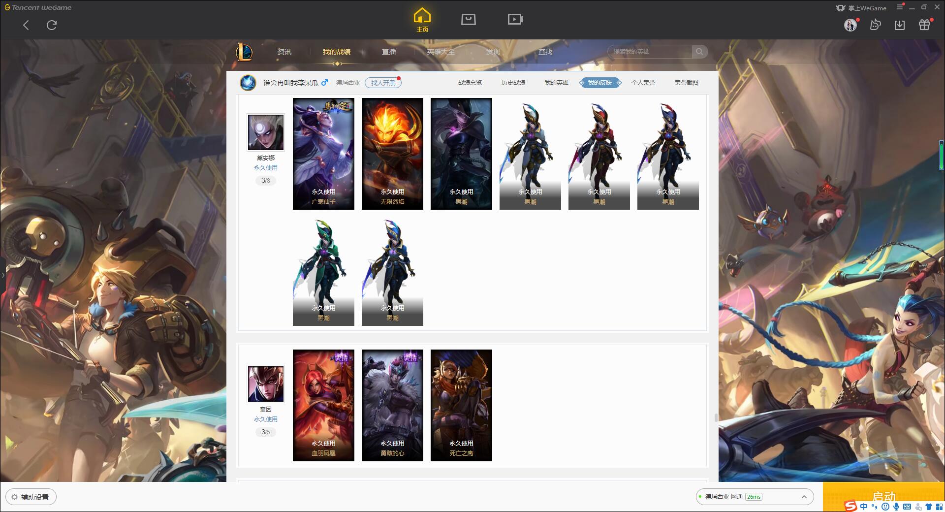Go back with the back arrow
The image size is (945, 512).
pos(26,25)
